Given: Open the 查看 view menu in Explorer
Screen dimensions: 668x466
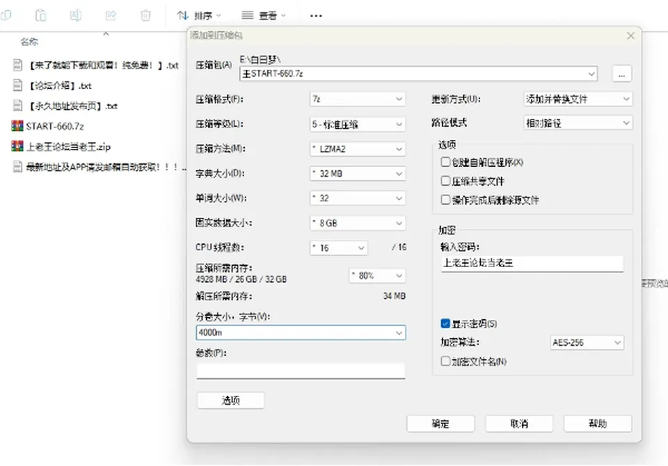Looking at the screenshot, I should coord(263,16).
